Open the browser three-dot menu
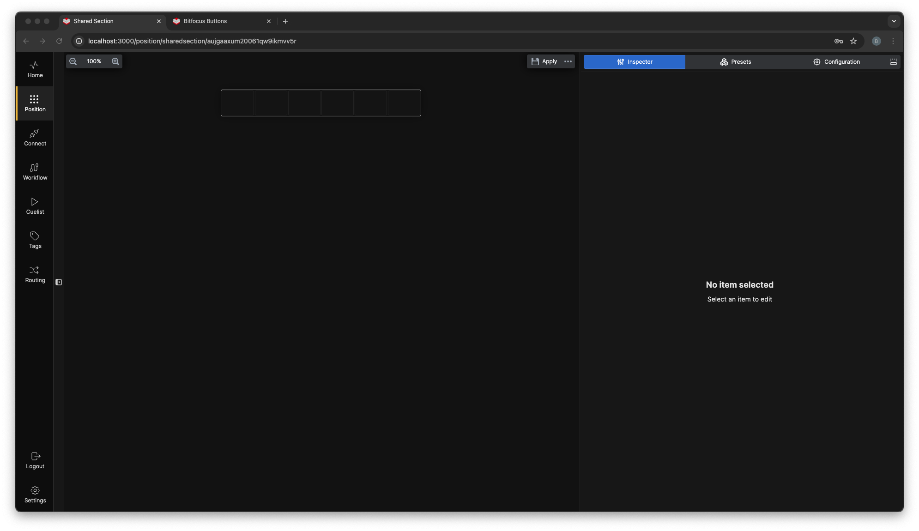Viewport: 919px width, 531px height. [893, 41]
